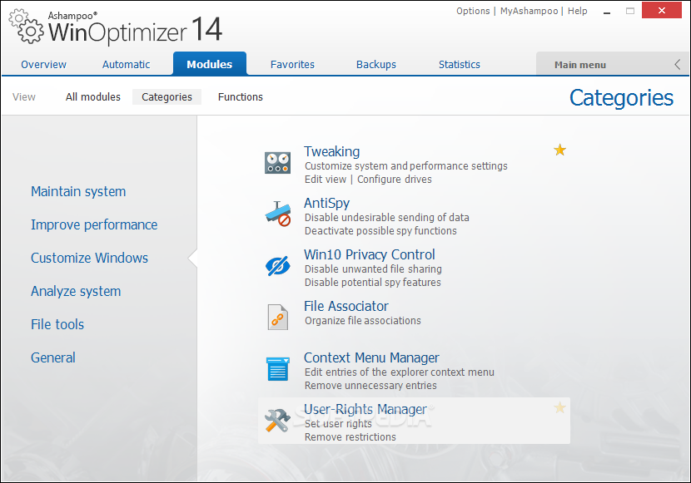Image resolution: width=691 pixels, height=483 pixels.
Task: Show All modules view
Action: pos(93,96)
